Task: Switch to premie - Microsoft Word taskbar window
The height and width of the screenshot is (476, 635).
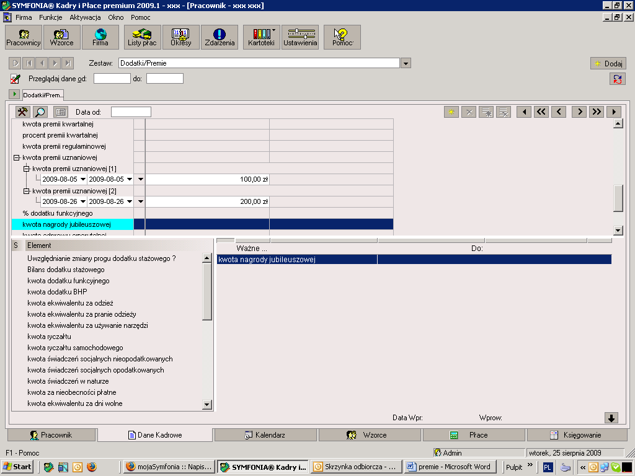Action: pyautogui.click(x=449, y=467)
